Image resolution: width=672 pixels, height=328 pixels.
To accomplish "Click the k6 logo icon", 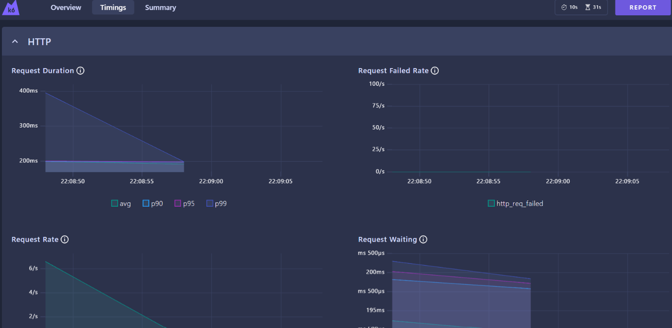I will (11, 8).
